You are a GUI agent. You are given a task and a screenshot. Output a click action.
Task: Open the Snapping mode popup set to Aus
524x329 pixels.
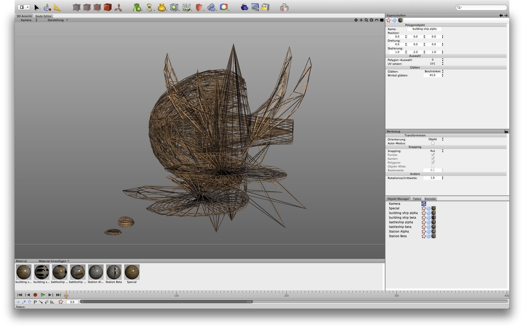[437, 151]
